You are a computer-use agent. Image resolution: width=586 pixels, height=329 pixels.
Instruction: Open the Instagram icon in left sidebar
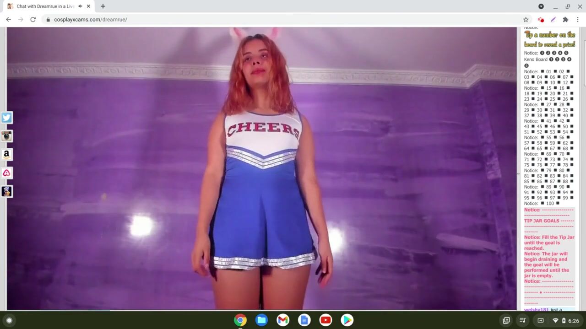click(6, 136)
